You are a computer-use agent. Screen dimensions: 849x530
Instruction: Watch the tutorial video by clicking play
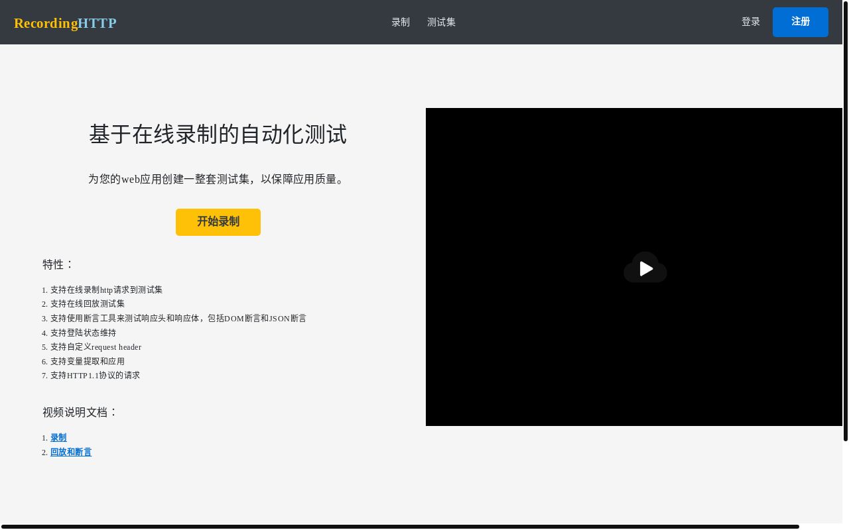(645, 268)
